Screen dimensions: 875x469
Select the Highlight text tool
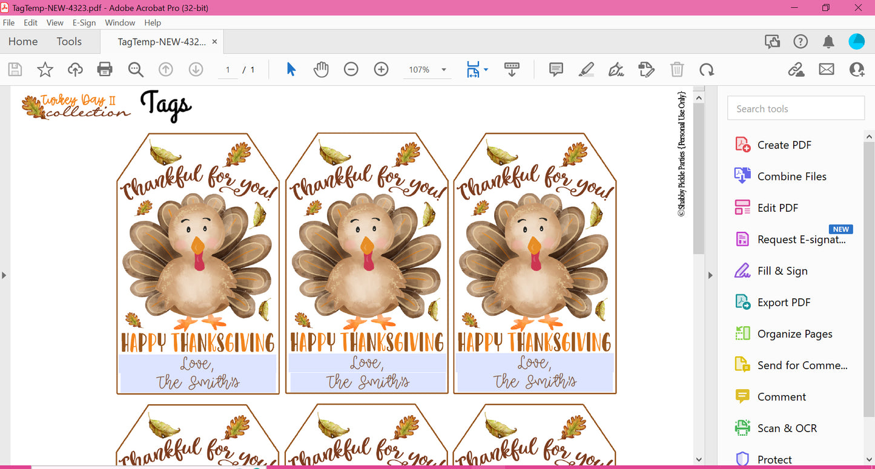click(x=586, y=70)
